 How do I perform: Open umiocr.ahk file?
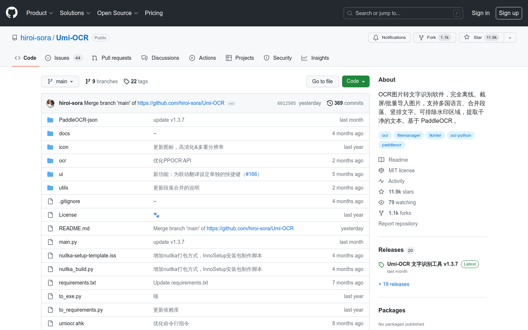tap(71, 323)
